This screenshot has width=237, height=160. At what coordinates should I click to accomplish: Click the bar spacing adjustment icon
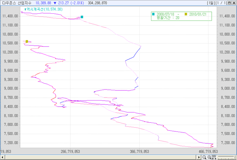click(214, 157)
